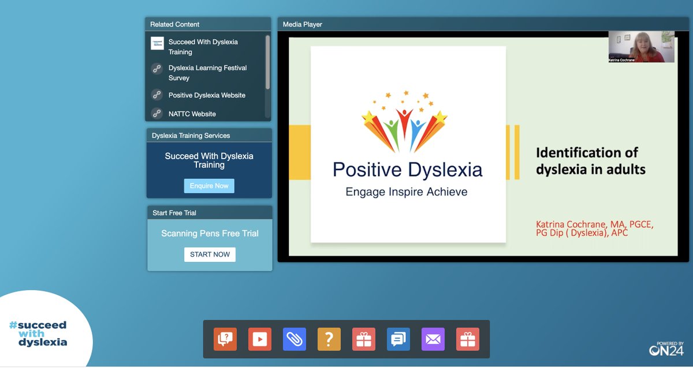Open the paperclip resources icon
Viewport: 693px width, 368px height.
coord(295,339)
